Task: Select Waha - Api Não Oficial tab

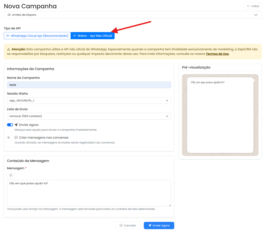Action: pyautogui.click(x=93, y=36)
